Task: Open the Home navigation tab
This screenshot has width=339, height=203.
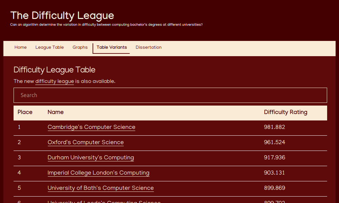Action: (20, 47)
